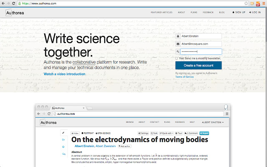Click the Index button above the article title
267x167 pixels.
(75, 133)
